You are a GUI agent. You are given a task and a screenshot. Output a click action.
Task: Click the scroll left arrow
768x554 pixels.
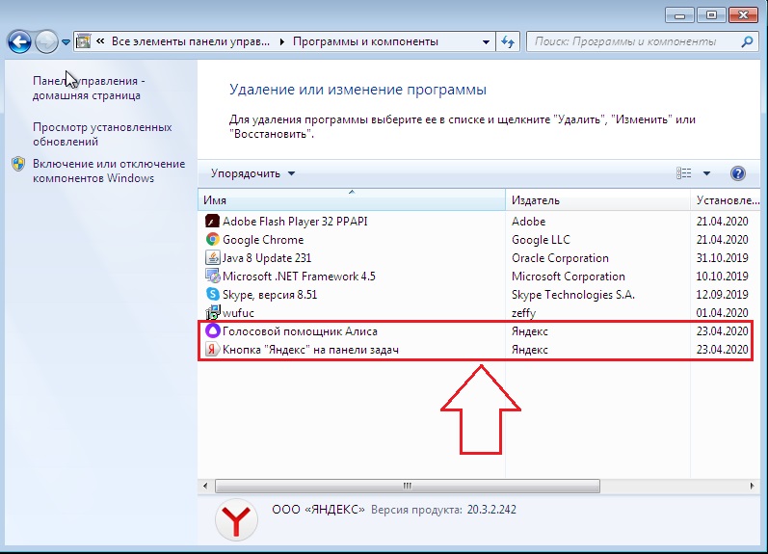tap(205, 486)
